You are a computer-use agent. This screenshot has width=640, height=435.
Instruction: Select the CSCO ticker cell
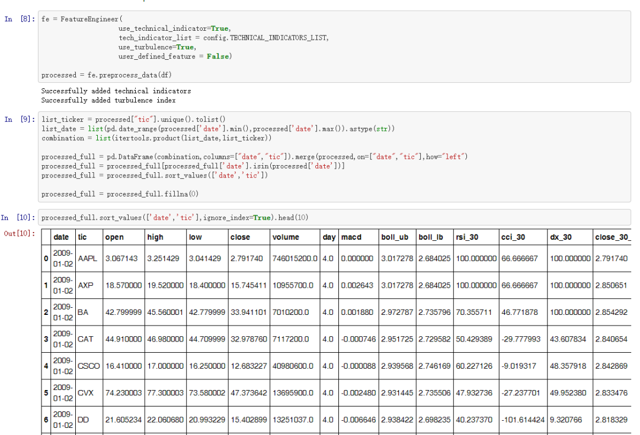tap(88, 366)
